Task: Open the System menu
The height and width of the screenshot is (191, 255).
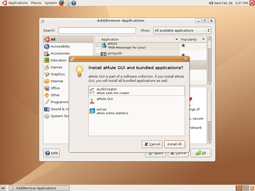Action: pyautogui.click(x=51, y=3)
